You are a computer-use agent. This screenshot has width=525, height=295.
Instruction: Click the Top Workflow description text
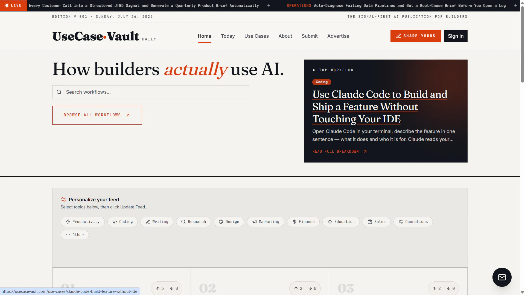384,135
